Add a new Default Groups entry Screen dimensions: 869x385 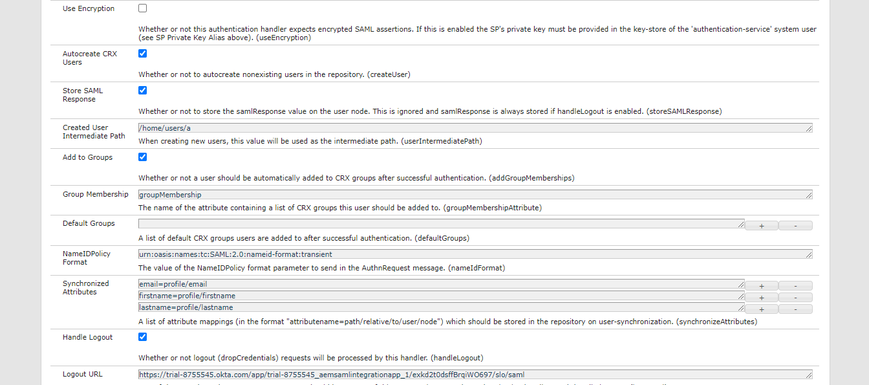click(761, 225)
